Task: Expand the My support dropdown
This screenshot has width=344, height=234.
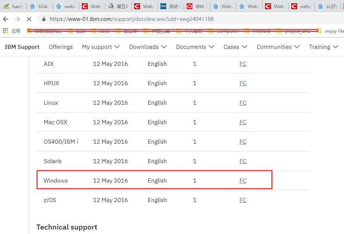Action: point(101,47)
